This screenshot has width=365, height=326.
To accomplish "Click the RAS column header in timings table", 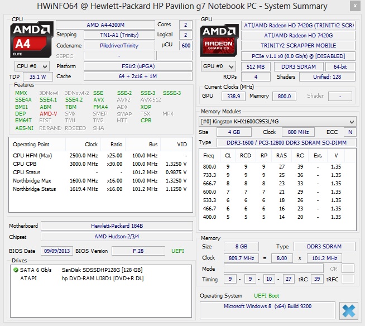I will tap(281, 156).
